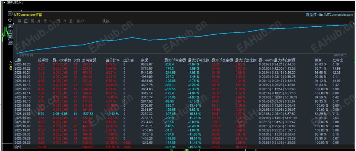Viewport: 356px width, 151px height.
Task: Open the 年 yearly tab
Action: (x=52, y=21)
